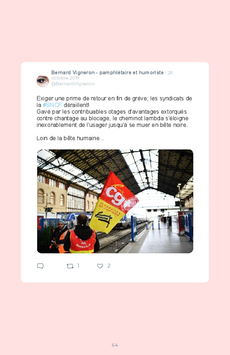Screen dimensions: 230x355
Task: Click the reply speech bubble icon
Action: coord(40,266)
